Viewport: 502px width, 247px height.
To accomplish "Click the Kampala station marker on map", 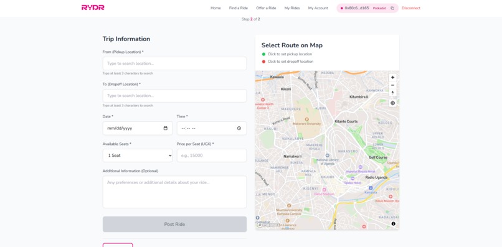I will coord(371,188).
